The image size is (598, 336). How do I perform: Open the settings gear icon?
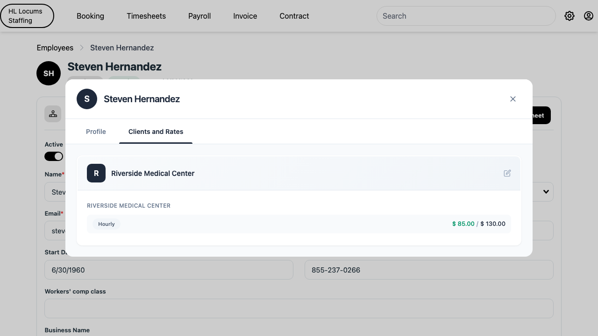click(569, 16)
